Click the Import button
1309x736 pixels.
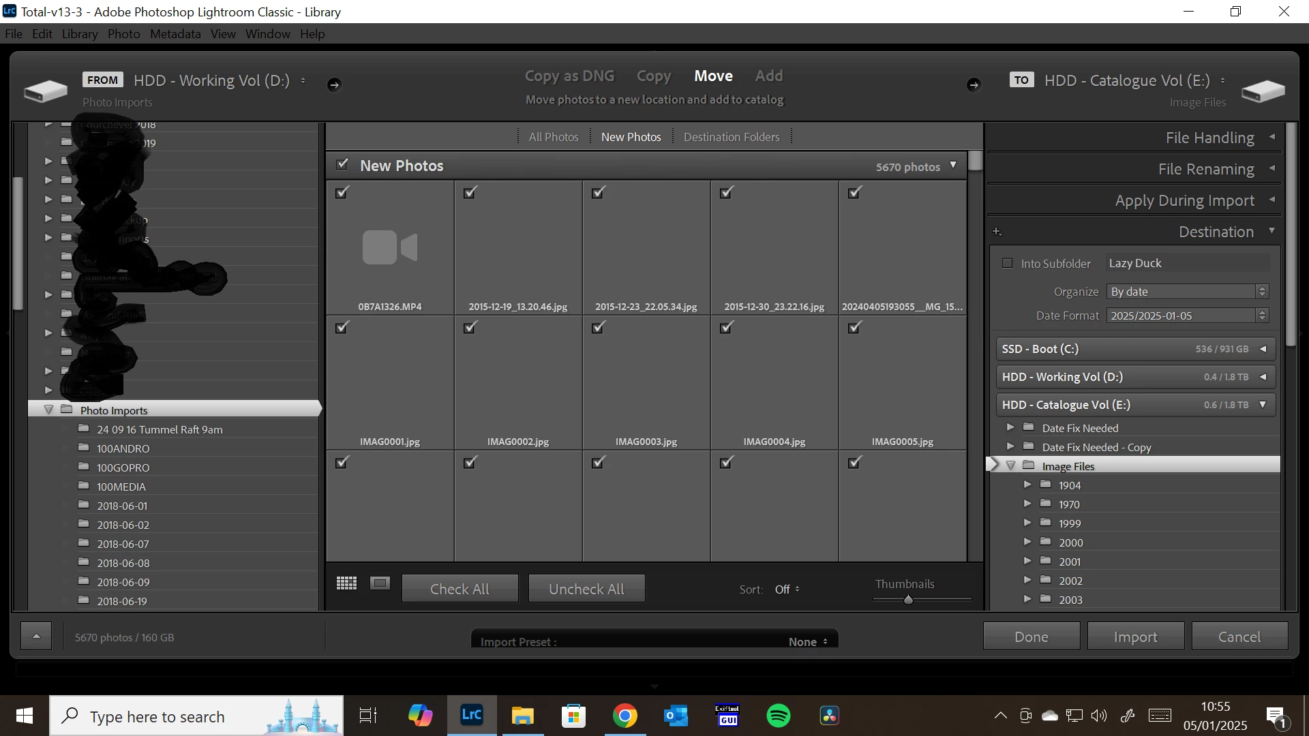[1135, 637]
